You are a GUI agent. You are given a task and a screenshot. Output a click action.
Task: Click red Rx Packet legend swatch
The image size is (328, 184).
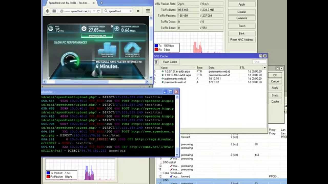tap(48, 177)
